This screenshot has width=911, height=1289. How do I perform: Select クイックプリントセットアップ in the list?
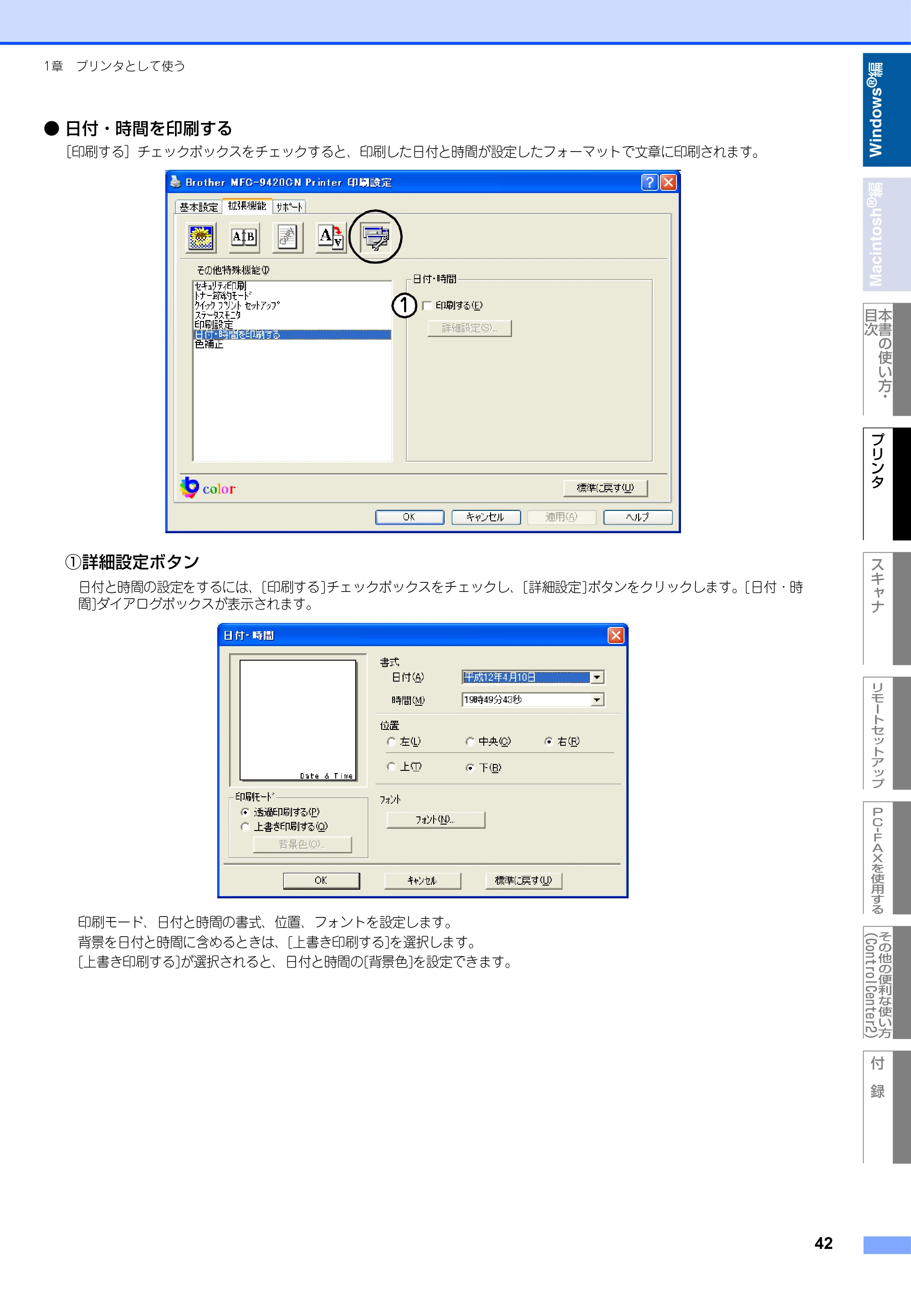tap(292, 306)
